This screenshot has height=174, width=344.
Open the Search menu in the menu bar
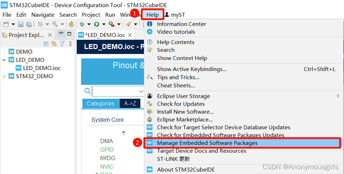[68, 15]
